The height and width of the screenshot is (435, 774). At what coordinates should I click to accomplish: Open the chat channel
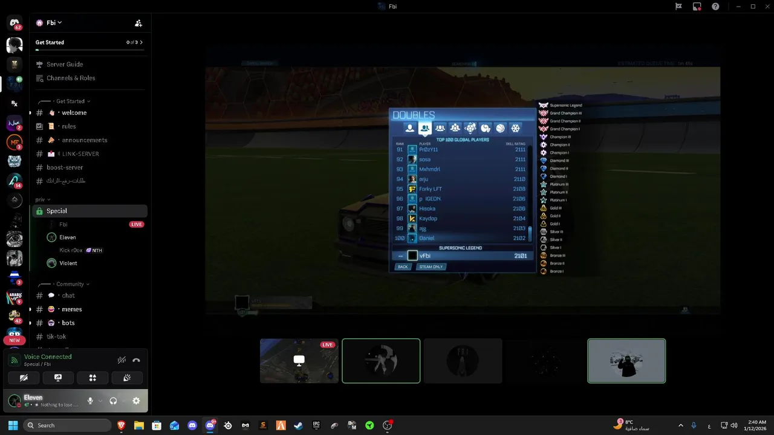[89, 295]
